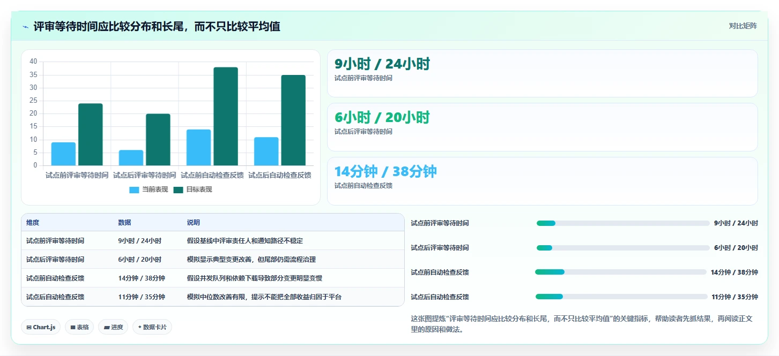Toggle the 当前表现 legend swatch
779x356 pixels.
point(134,190)
